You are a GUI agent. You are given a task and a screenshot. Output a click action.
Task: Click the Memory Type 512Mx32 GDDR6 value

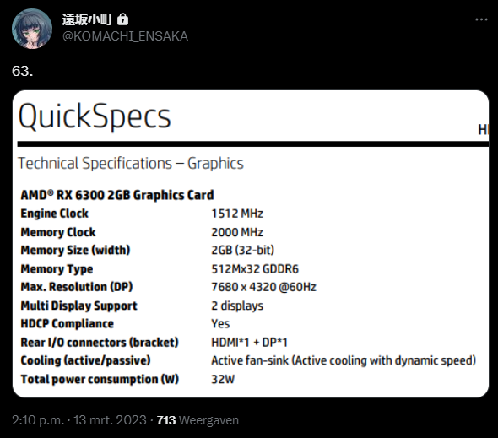coord(255,269)
